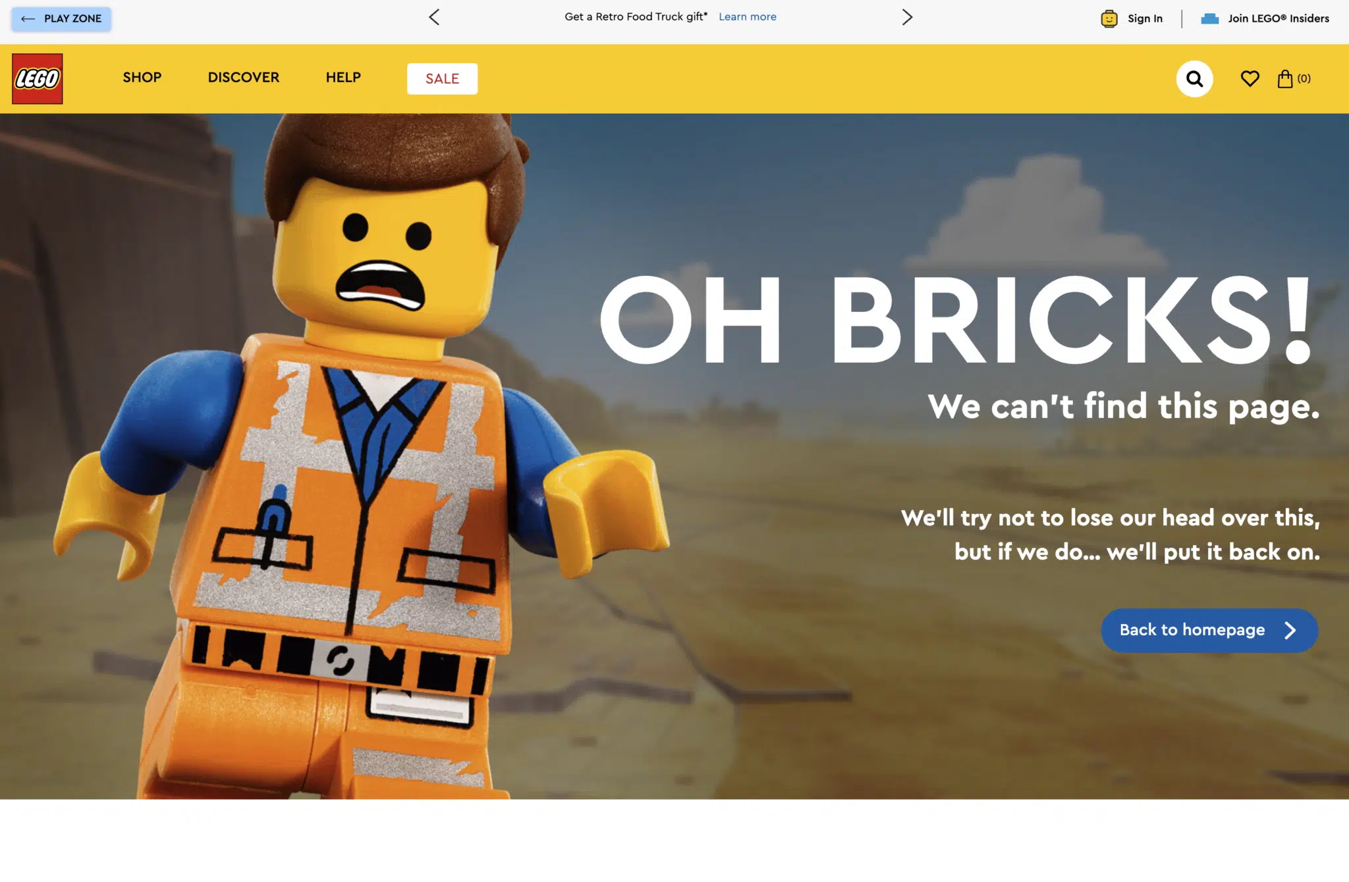
Task: Open the wishlist heart icon
Action: pyautogui.click(x=1250, y=79)
